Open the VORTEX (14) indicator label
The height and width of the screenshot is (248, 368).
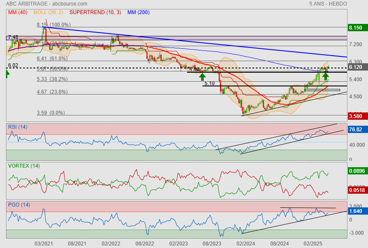(24, 165)
